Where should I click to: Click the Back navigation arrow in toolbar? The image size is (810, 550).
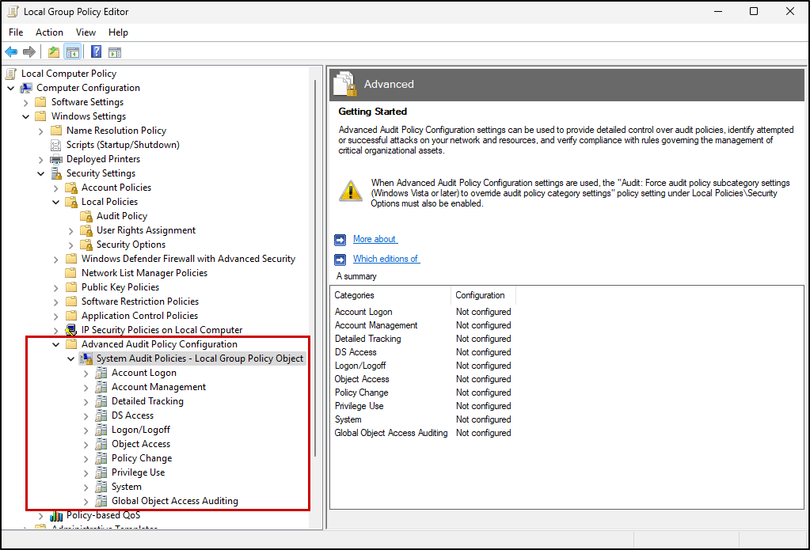point(11,51)
